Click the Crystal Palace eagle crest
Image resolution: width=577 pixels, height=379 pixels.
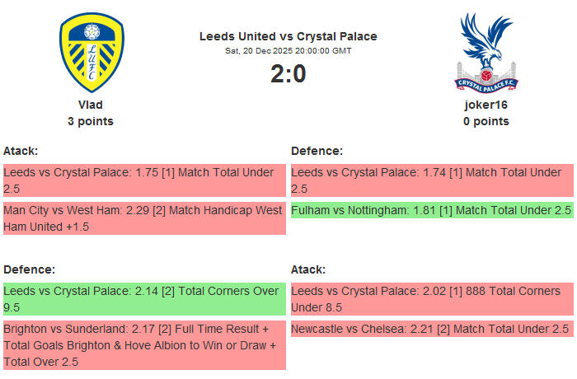(486, 52)
